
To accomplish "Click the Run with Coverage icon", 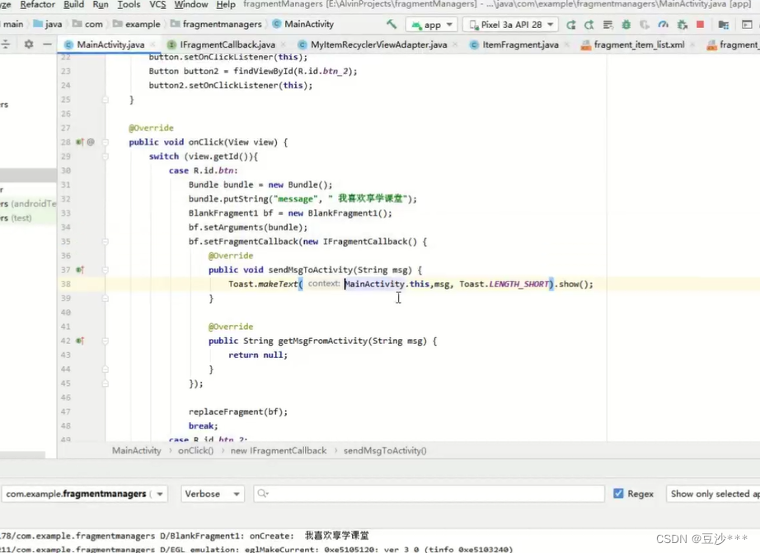I will pyautogui.click(x=645, y=24).
